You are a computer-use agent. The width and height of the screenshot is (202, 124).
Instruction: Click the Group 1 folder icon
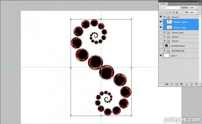[168, 41]
